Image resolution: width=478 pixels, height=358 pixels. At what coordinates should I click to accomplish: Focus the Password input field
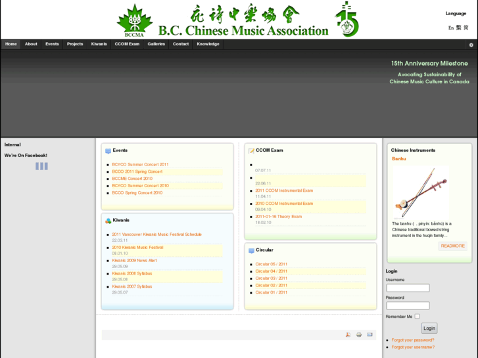point(408,305)
